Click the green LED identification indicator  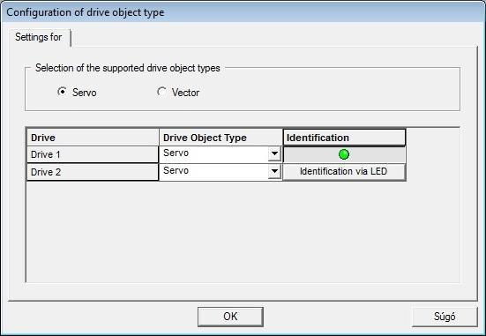click(x=344, y=154)
